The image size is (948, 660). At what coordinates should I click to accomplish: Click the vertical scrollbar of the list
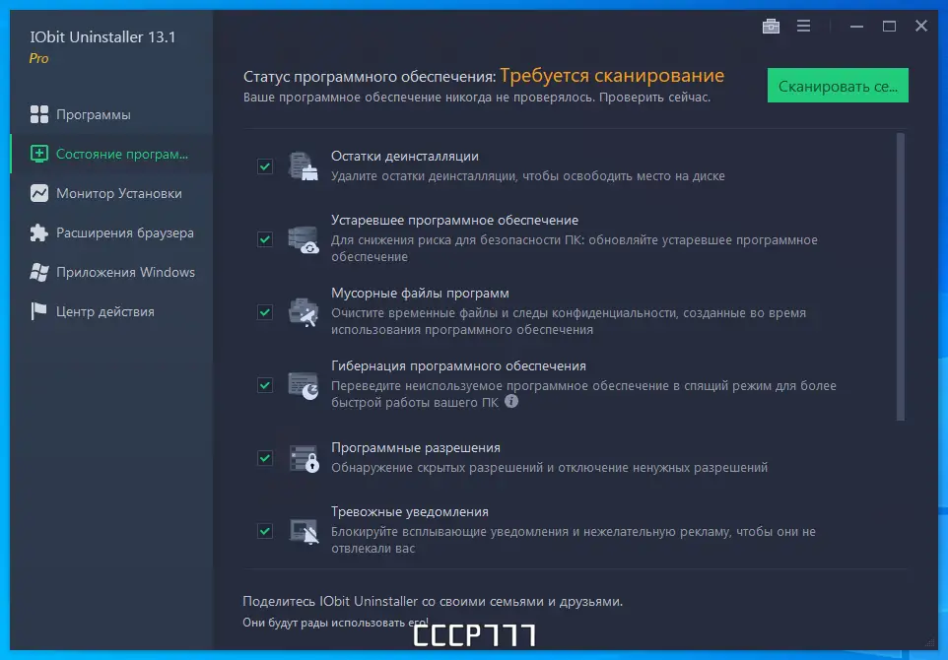coord(901,277)
